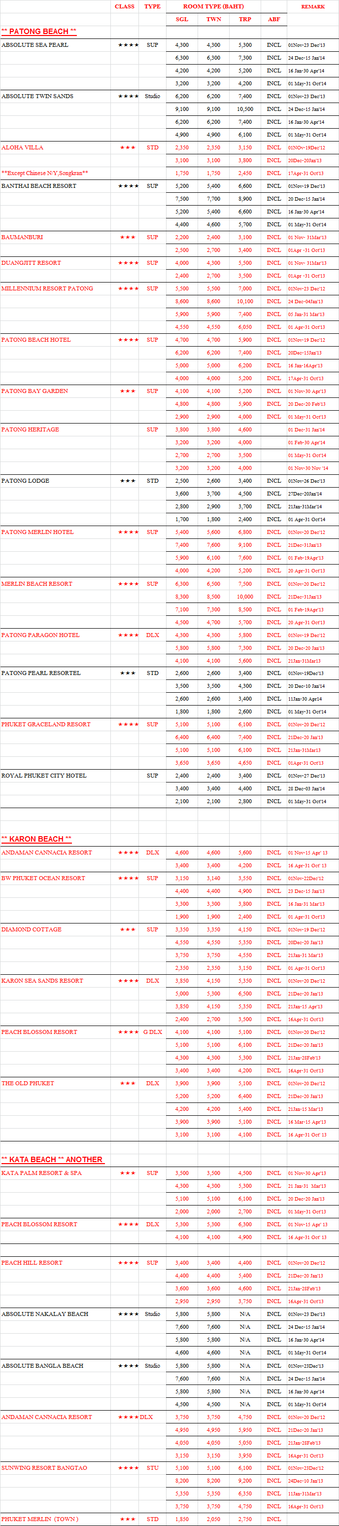Image resolution: width=339 pixels, height=1526 pixels.
Task: Select KATA PALM RESORT & SPA name
Action: tap(41, 1173)
